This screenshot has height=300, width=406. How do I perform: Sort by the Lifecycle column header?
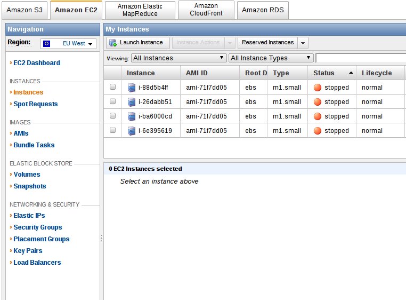click(380, 73)
